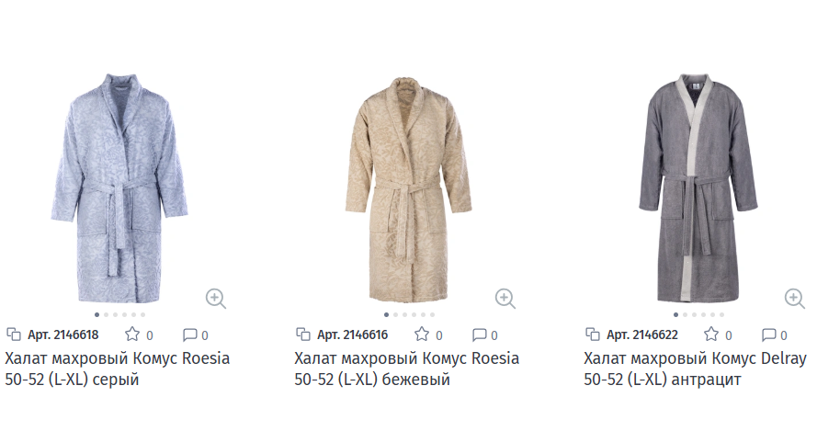Open the Delray антрацит robe product link
Image resolution: width=817 pixels, height=431 pixels.
point(695,369)
